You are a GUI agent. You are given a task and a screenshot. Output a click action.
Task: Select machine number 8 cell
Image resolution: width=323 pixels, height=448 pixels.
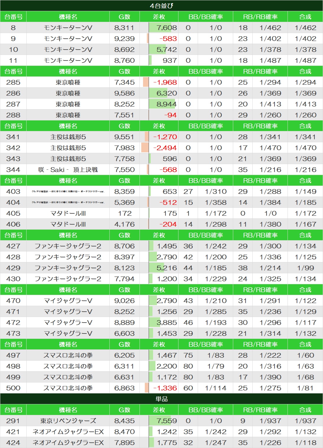(x=13, y=28)
